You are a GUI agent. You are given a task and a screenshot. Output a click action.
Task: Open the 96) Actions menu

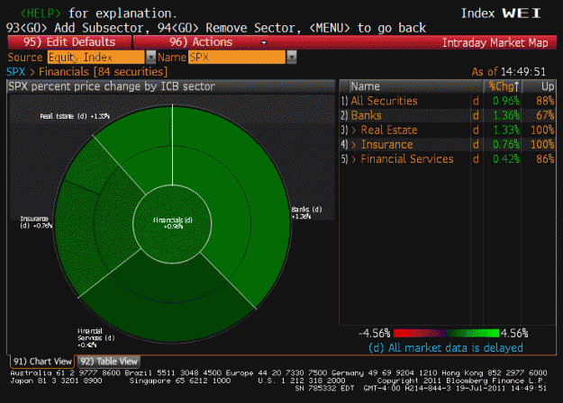[x=201, y=42]
